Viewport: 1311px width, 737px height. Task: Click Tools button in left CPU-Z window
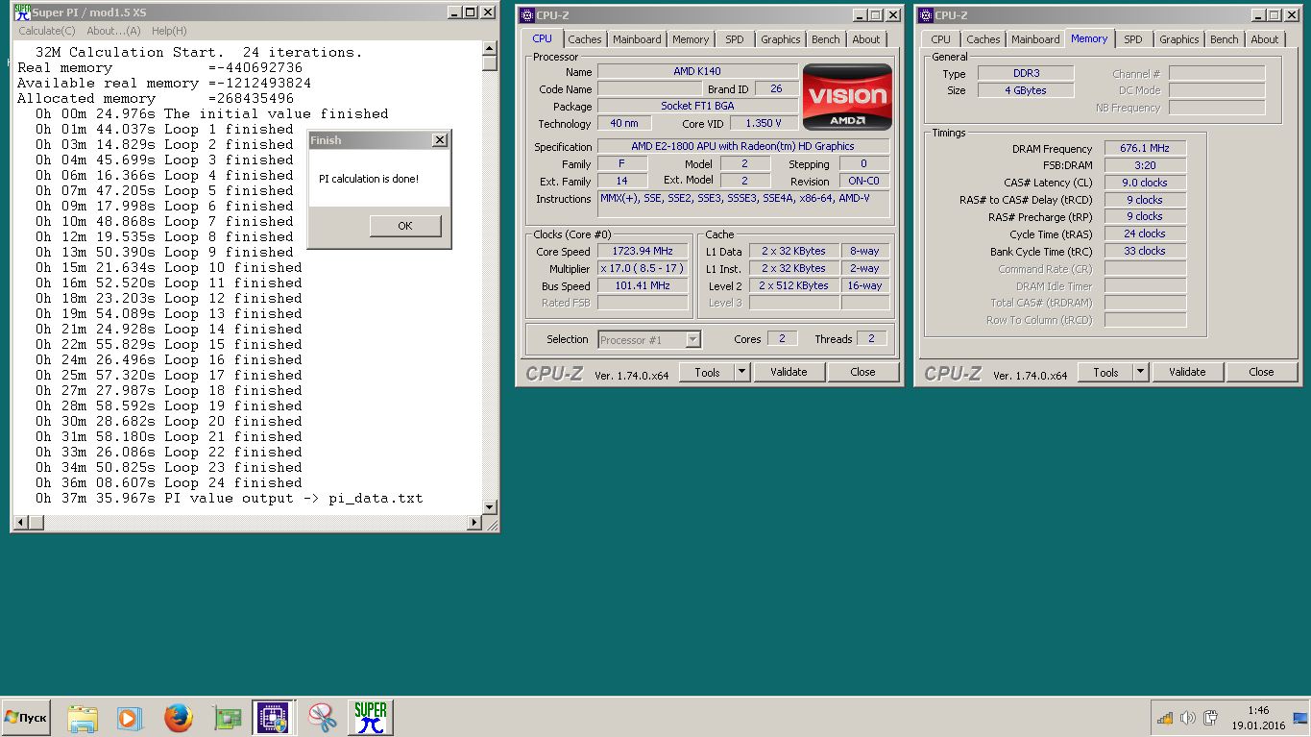point(707,372)
